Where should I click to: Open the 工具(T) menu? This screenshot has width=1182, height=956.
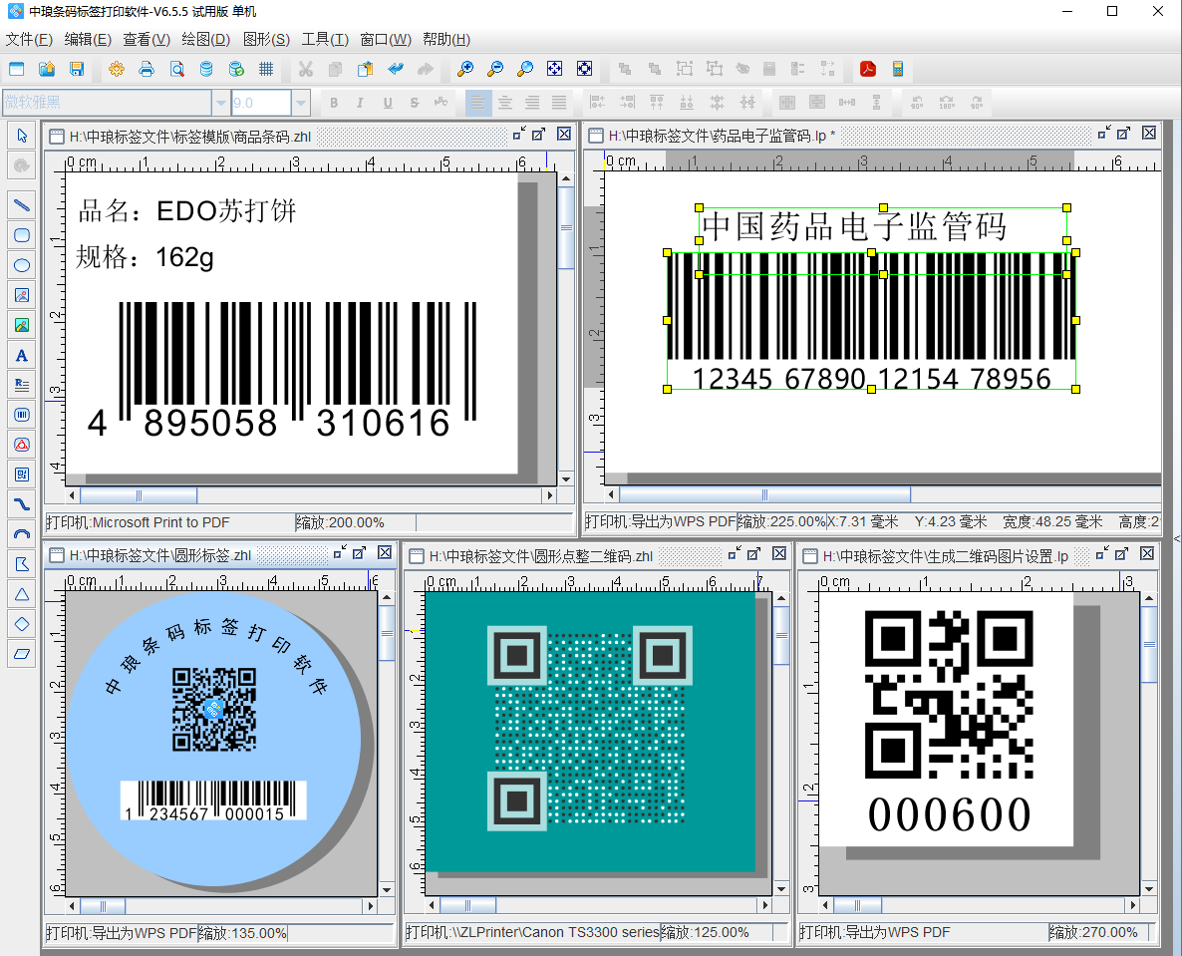click(325, 40)
